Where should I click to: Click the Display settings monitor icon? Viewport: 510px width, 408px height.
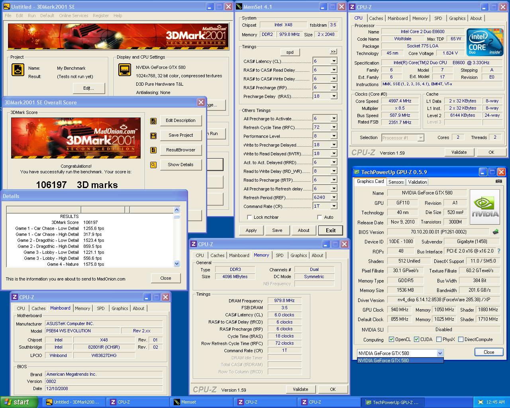click(x=125, y=70)
